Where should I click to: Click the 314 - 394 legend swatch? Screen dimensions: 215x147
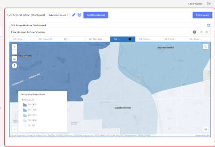25,110
